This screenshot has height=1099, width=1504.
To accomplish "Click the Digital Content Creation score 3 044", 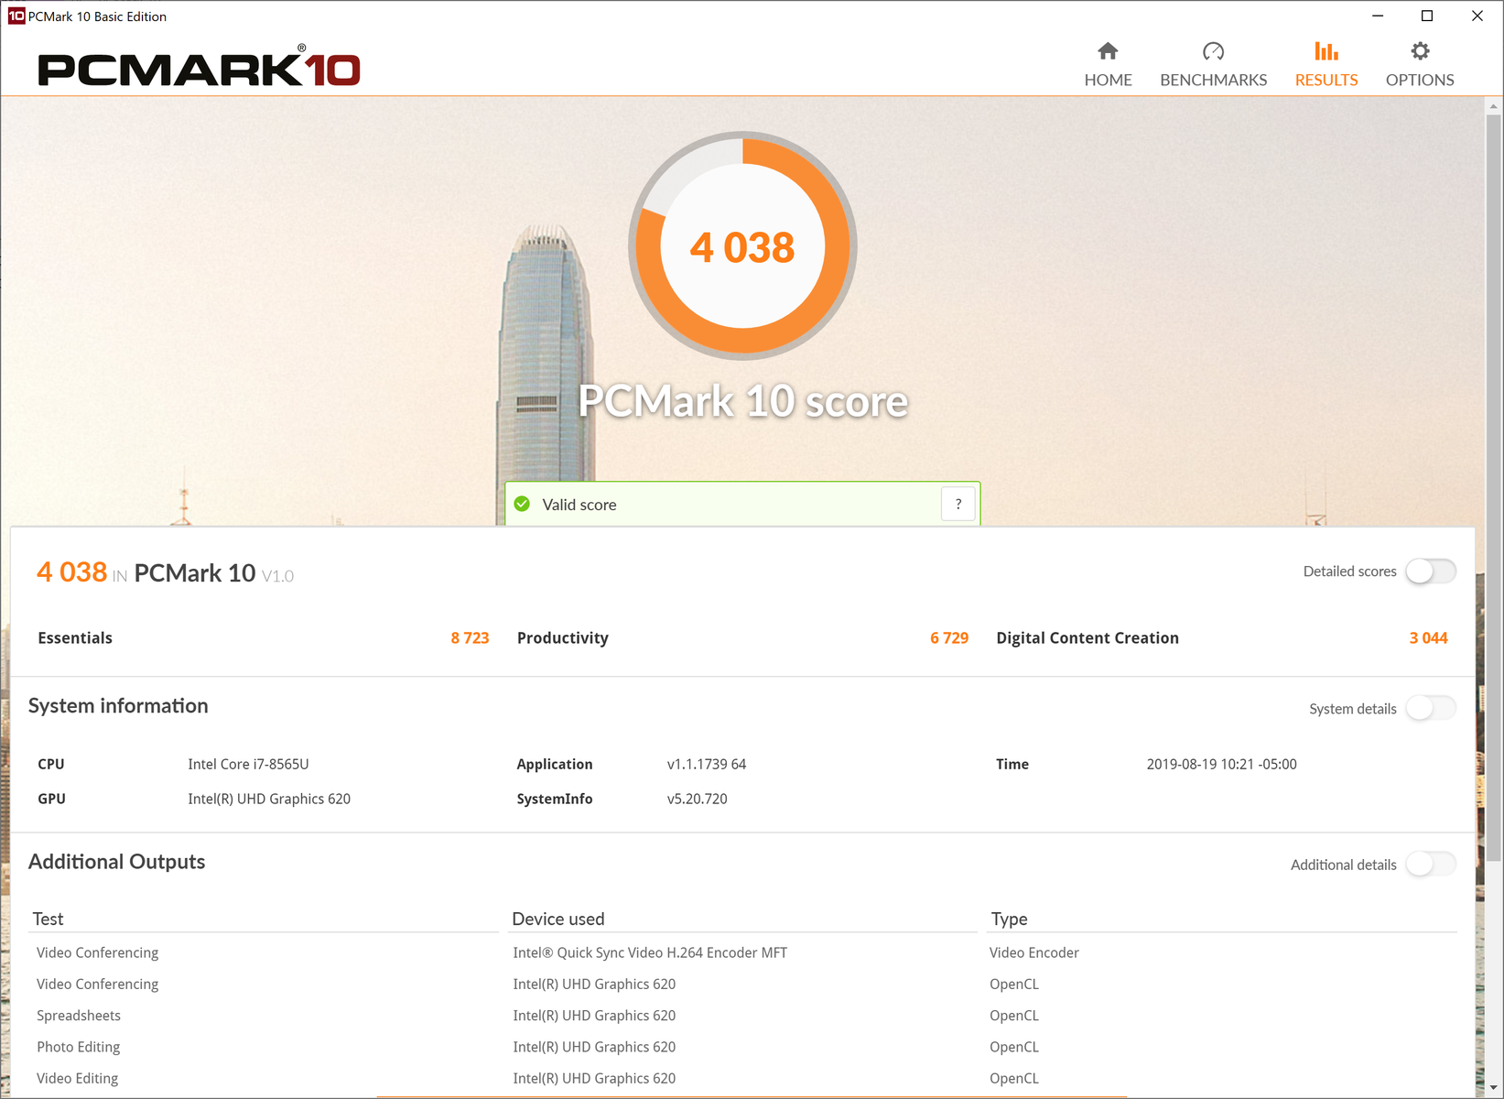I will (x=1429, y=638).
